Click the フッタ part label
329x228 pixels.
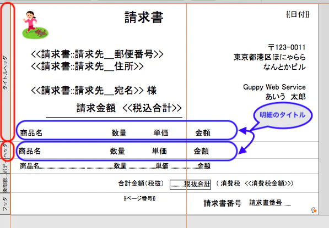tap(6, 203)
